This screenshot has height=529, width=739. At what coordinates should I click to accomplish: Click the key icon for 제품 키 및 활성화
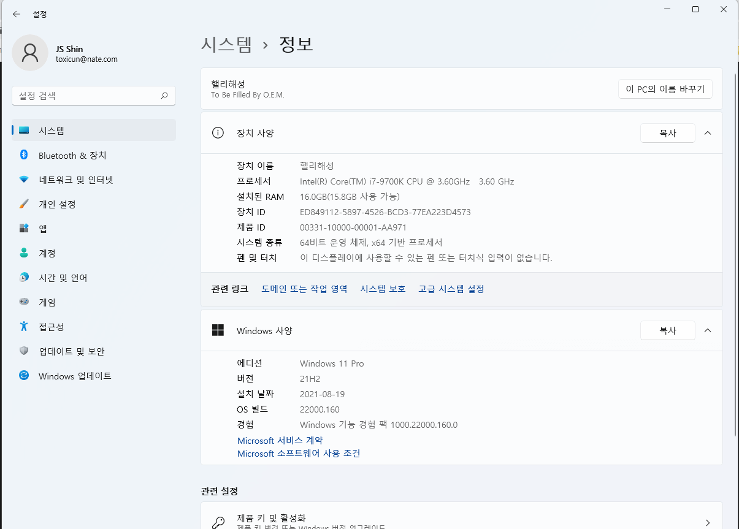pyautogui.click(x=218, y=522)
